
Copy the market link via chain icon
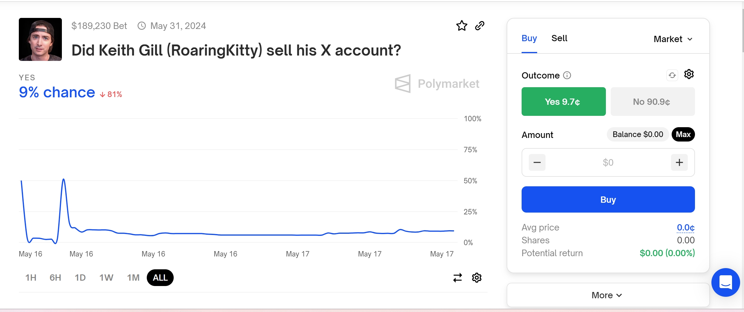click(480, 26)
